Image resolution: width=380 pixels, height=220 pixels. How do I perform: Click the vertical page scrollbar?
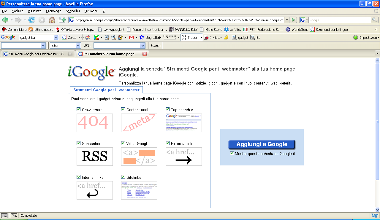tap(377, 122)
